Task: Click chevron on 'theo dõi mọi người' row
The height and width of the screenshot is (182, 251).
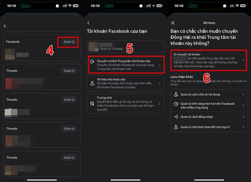Action: pos(243,127)
